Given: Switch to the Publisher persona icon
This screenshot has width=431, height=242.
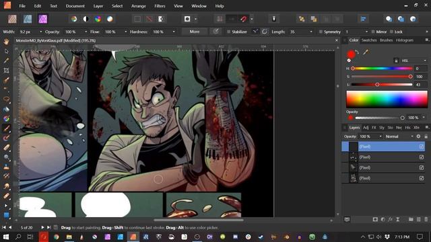Looking at the screenshot, I should click(12, 19).
